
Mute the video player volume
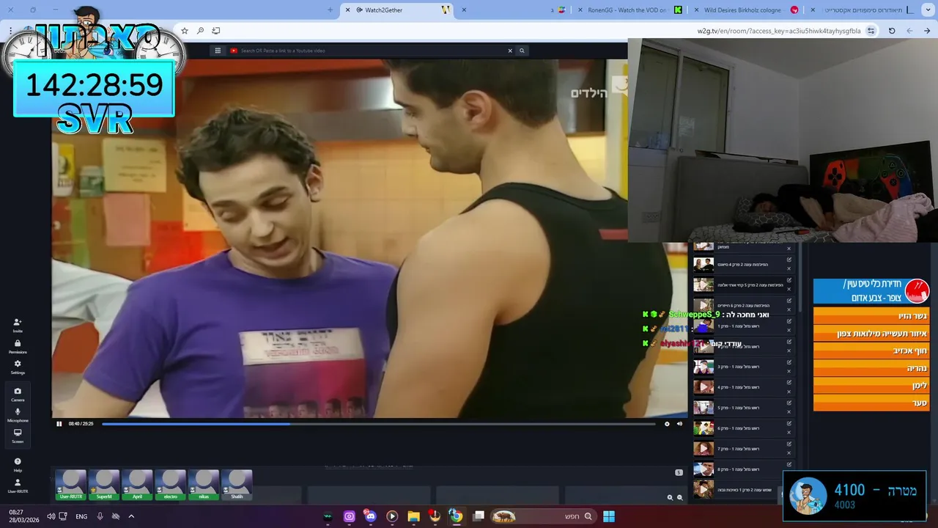click(x=679, y=424)
